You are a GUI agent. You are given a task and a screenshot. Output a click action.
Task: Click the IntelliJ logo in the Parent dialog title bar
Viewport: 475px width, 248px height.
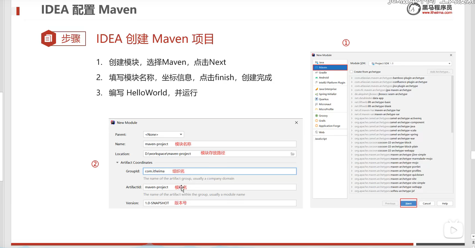pyautogui.click(x=113, y=123)
